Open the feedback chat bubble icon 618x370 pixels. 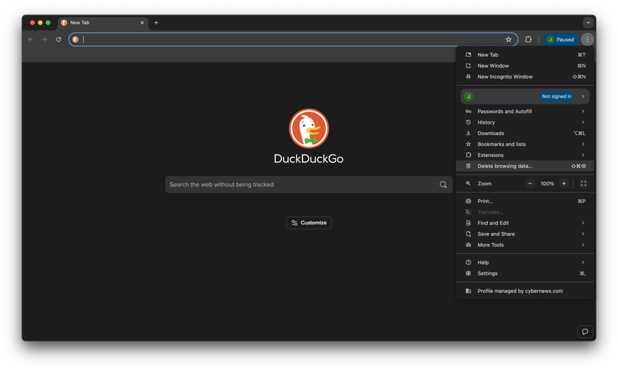585,332
